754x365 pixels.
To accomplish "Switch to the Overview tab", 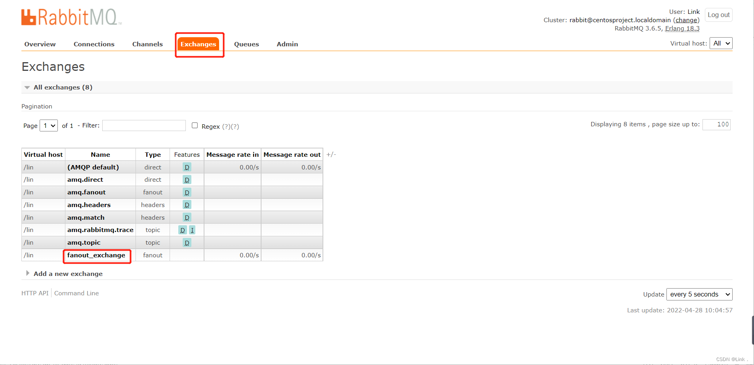I will [40, 44].
